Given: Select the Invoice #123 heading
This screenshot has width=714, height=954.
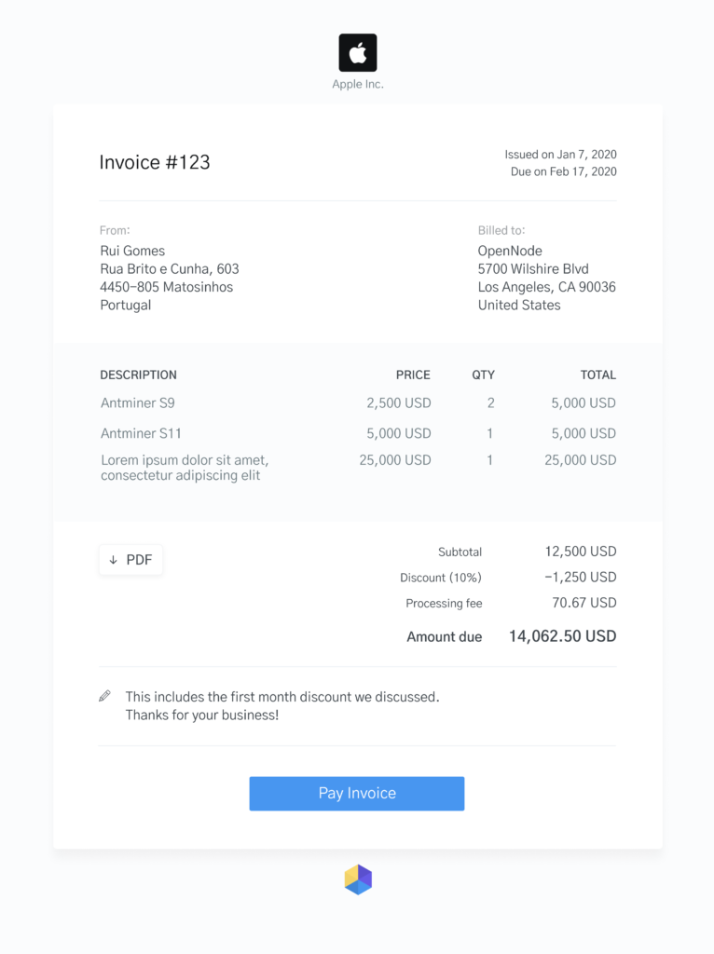Looking at the screenshot, I should tap(155, 162).
